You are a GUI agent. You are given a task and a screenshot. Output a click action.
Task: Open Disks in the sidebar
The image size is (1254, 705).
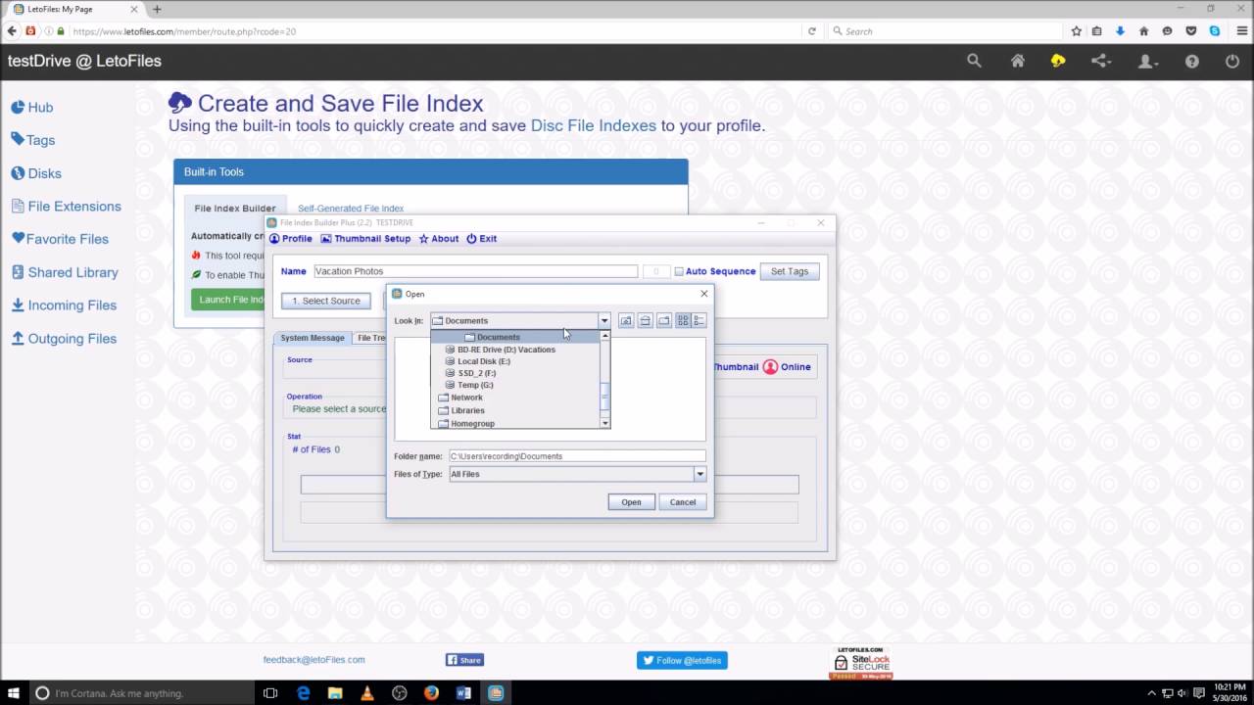point(36,173)
